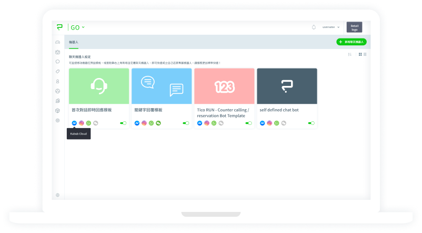Open the robot icon in sidebar
The width and height of the screenshot is (422, 233).
58,52
